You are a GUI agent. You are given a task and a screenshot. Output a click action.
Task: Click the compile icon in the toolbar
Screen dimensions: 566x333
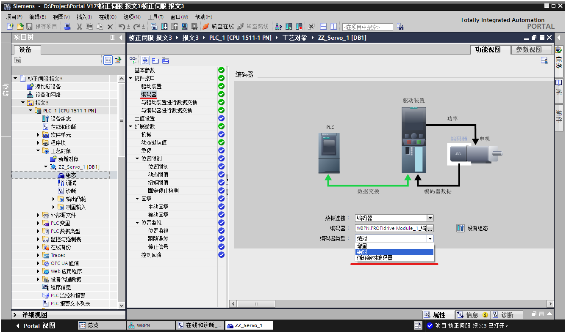pyautogui.click(x=154, y=27)
